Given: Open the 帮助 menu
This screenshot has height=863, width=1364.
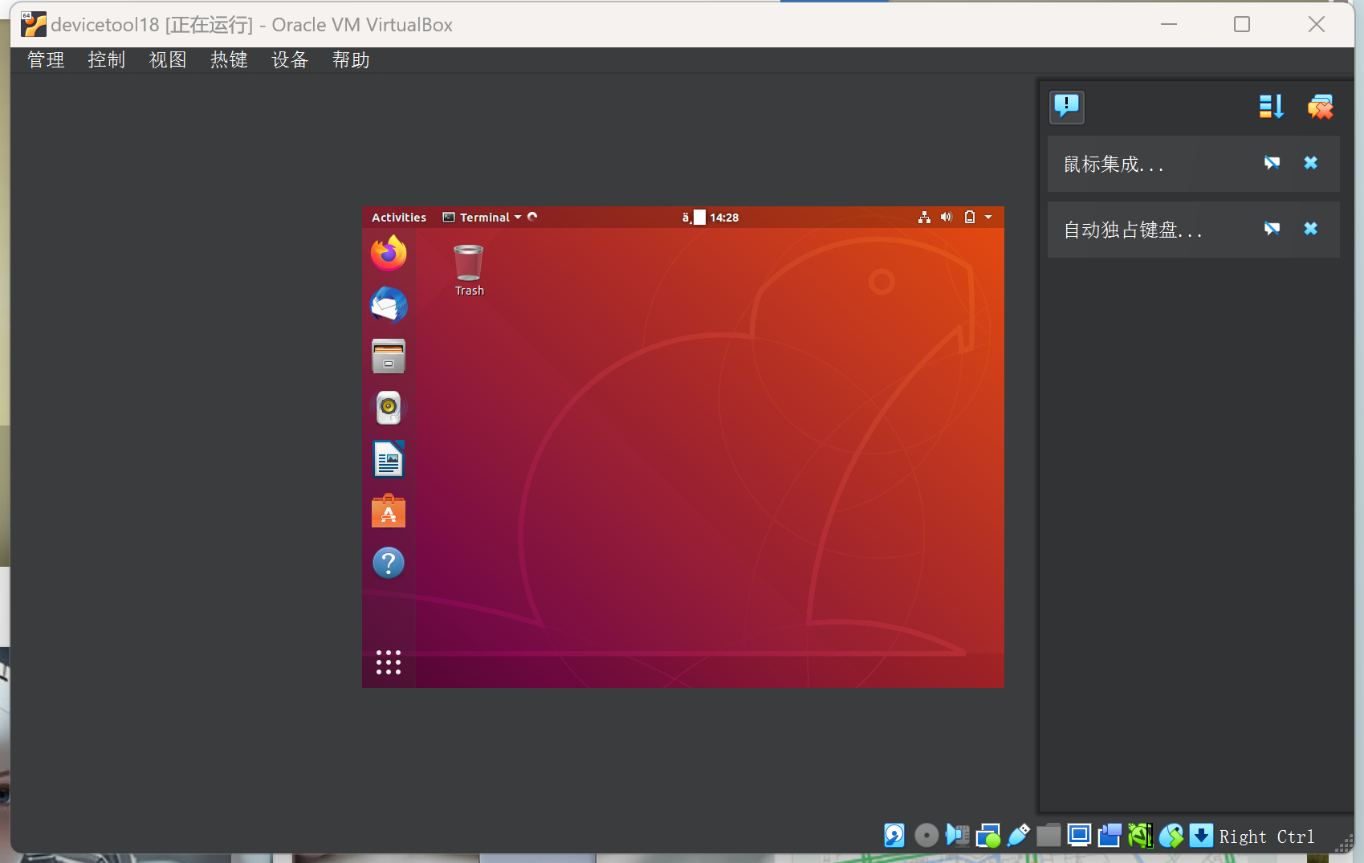Looking at the screenshot, I should coord(351,60).
